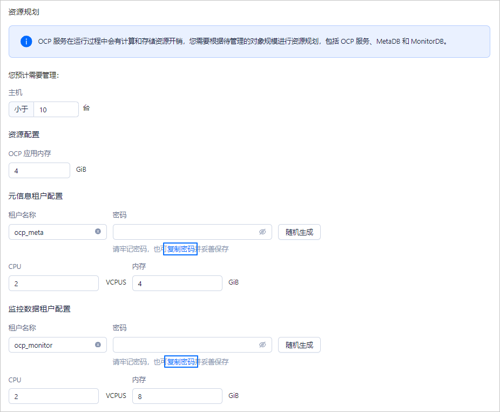Focus the meta tenant password field
Image resolution: width=500 pixels, height=412 pixels.
point(192,232)
